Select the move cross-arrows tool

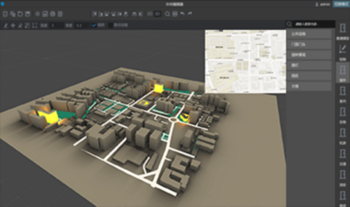(13, 25)
